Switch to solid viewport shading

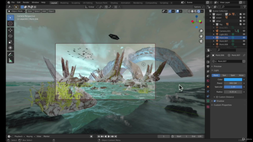coord(192,11)
